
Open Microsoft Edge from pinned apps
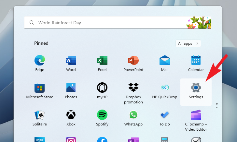tap(40, 64)
